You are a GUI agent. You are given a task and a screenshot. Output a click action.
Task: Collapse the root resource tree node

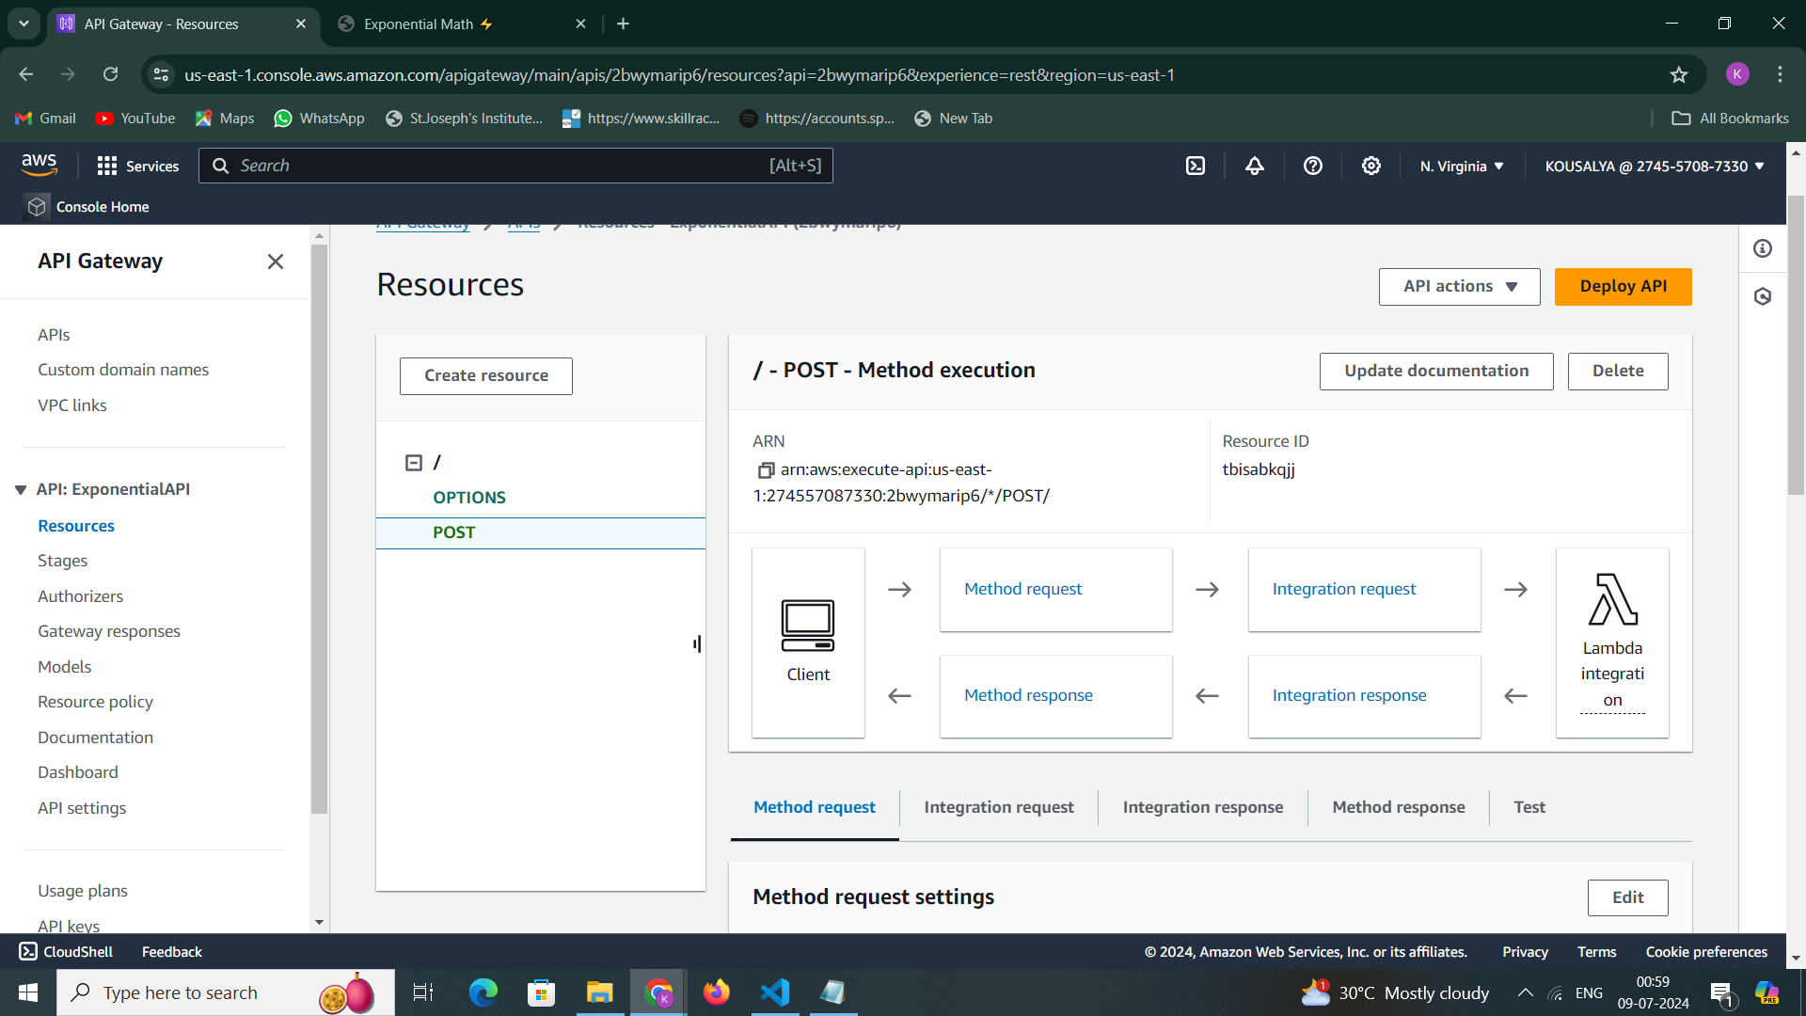point(414,463)
